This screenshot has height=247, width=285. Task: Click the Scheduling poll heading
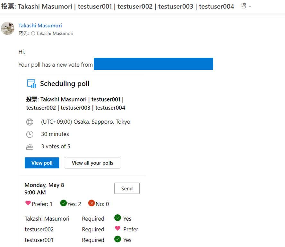click(x=65, y=84)
